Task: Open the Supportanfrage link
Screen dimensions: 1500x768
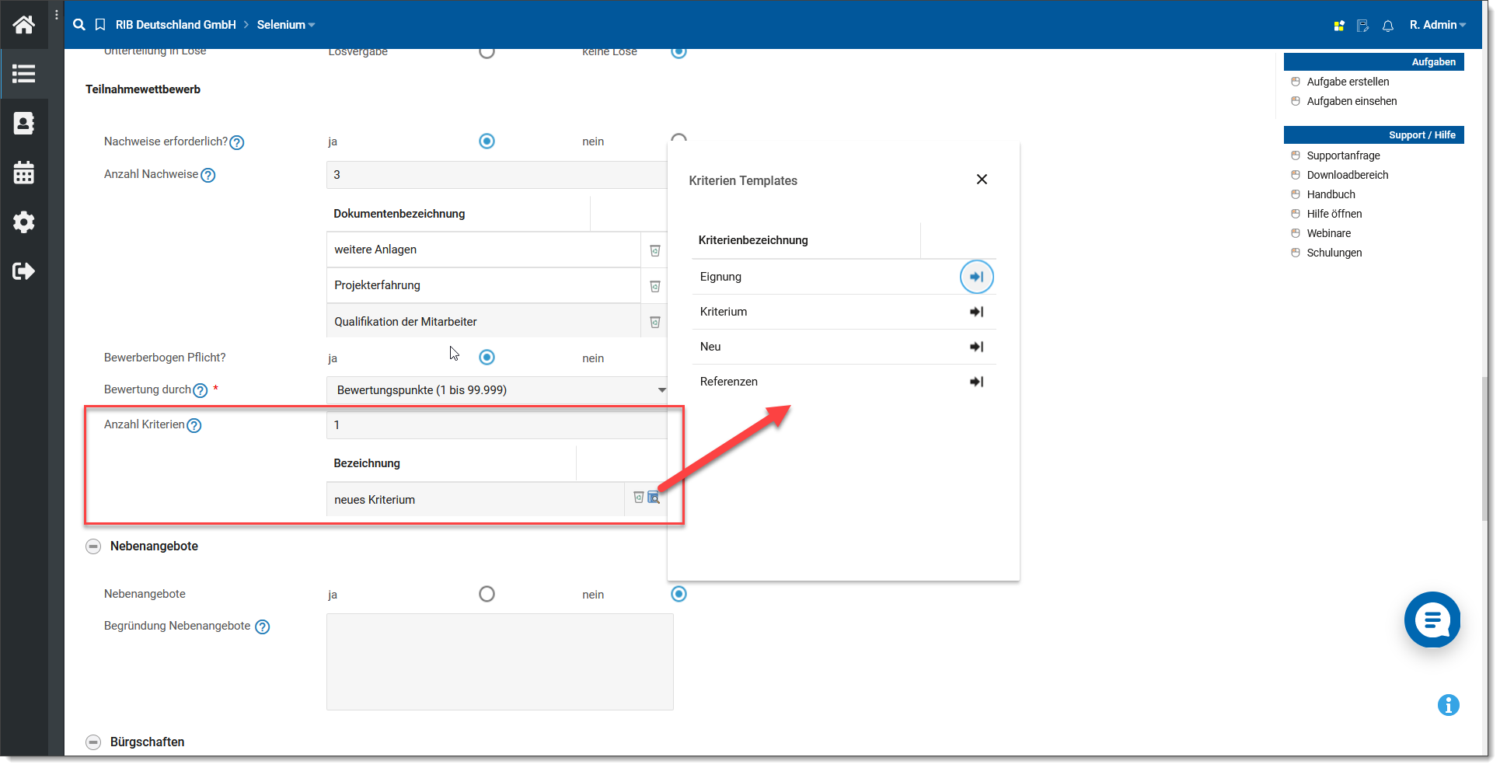Action: pyautogui.click(x=1343, y=155)
